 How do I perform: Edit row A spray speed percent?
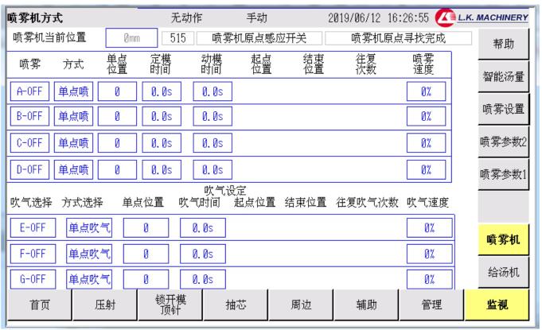tap(427, 91)
